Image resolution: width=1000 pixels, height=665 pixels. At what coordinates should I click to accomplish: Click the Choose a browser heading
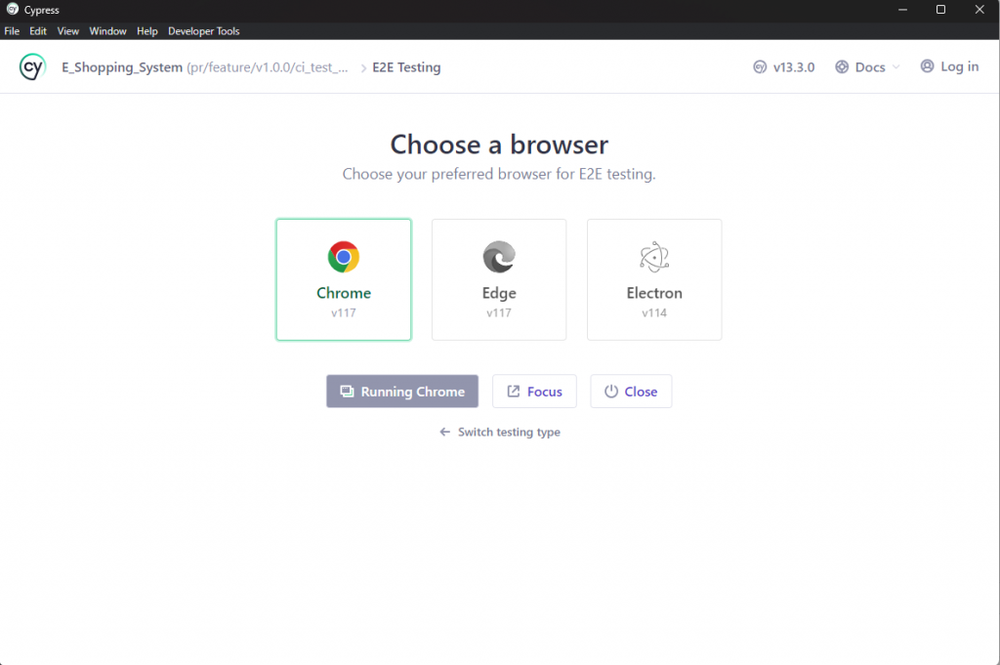pos(499,145)
